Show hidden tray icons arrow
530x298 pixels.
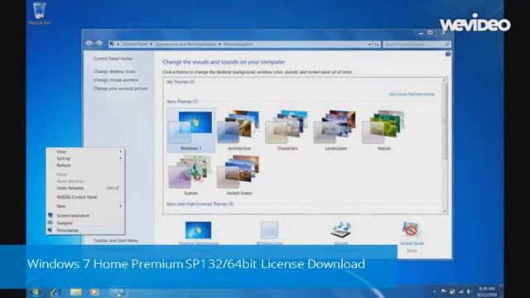pos(435,291)
